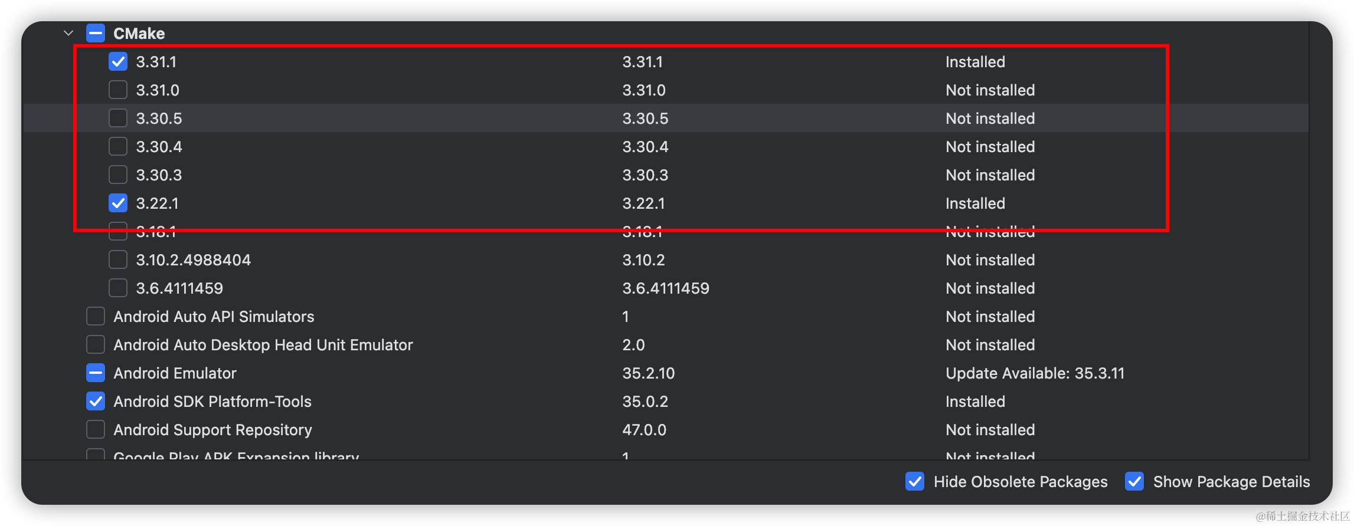Uncheck Android SDK Platform-Tools

[96, 401]
